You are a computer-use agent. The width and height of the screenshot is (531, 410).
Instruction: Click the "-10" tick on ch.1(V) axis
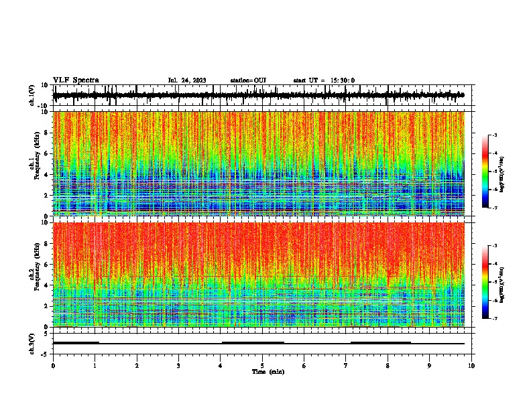coord(44,106)
